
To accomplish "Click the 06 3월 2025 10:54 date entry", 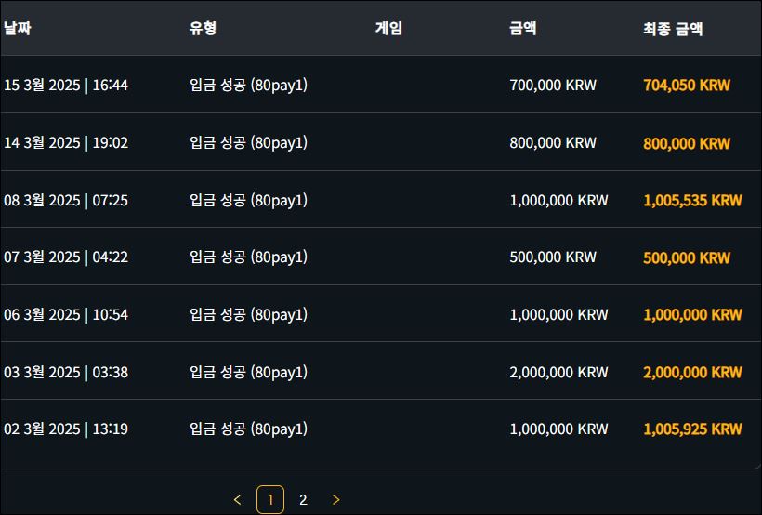I will [66, 314].
